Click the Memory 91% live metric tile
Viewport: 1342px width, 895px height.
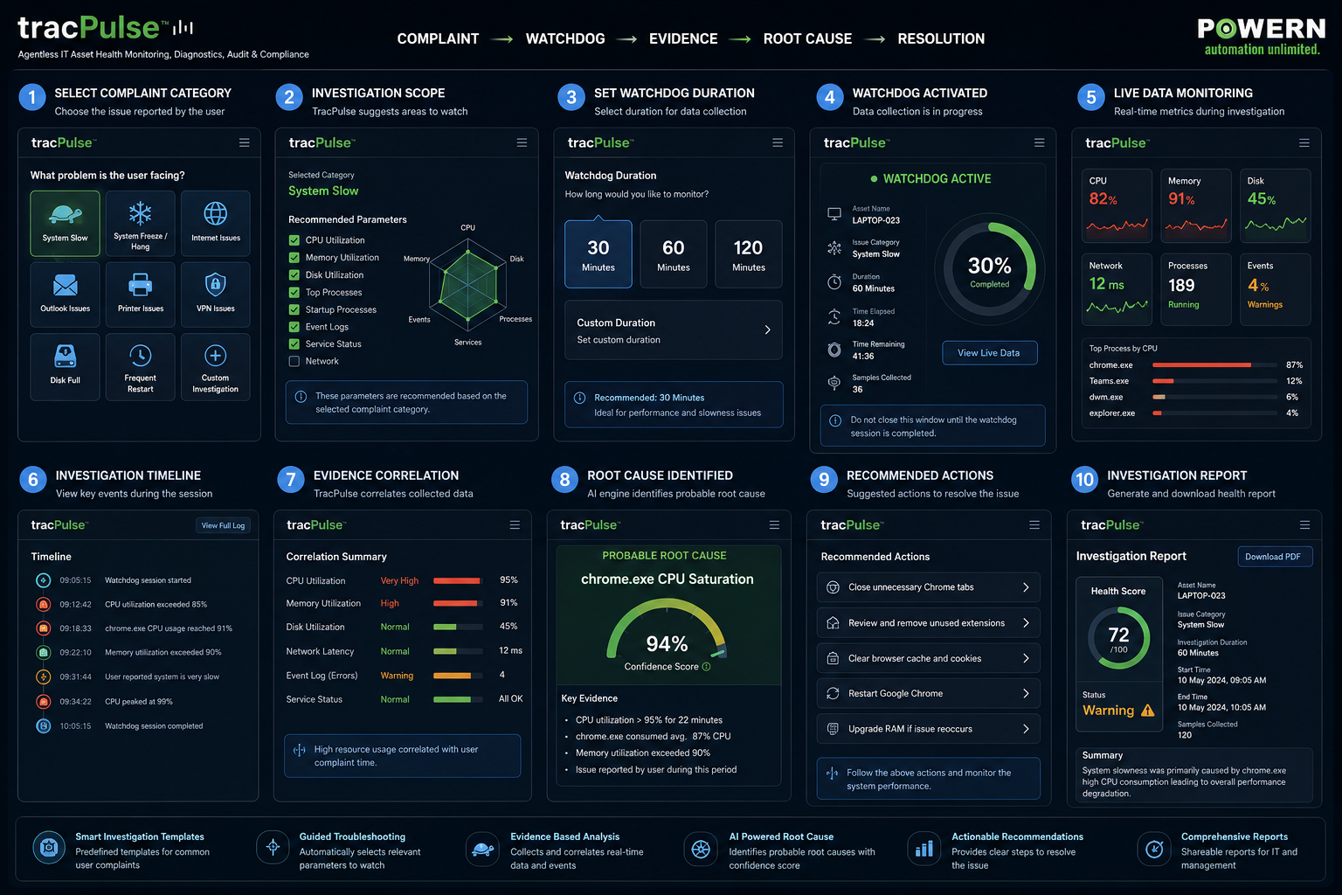click(x=1196, y=205)
